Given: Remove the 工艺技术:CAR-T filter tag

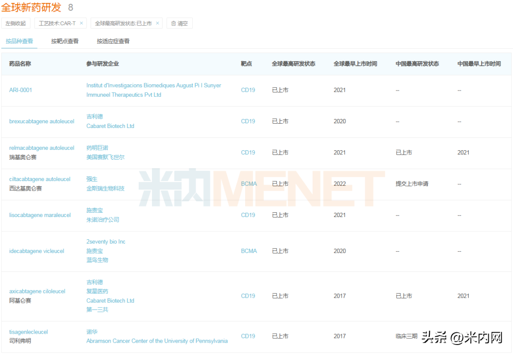Looking at the screenshot, I should (82, 23).
